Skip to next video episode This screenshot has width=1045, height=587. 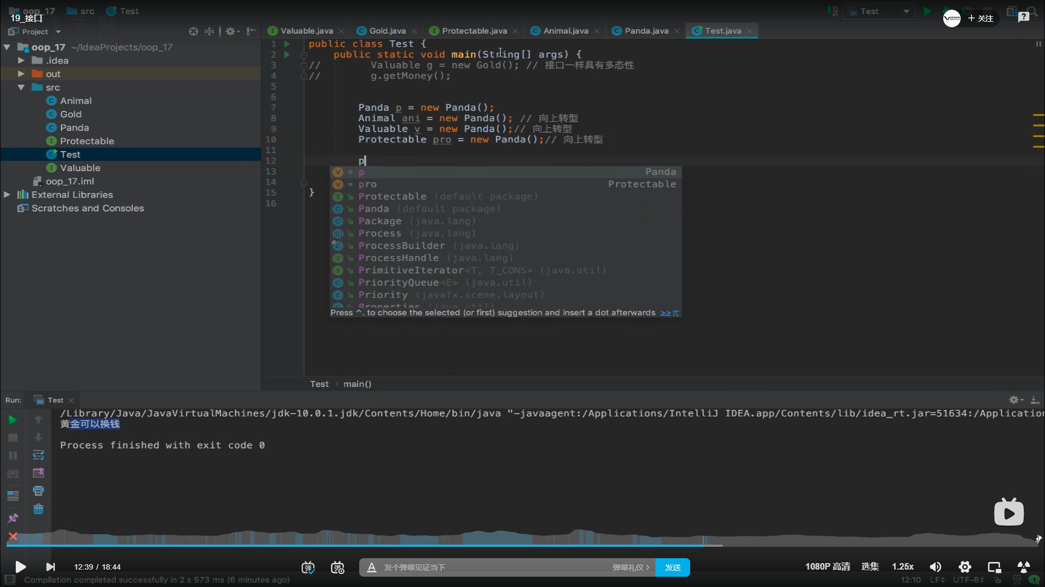pyautogui.click(x=50, y=567)
